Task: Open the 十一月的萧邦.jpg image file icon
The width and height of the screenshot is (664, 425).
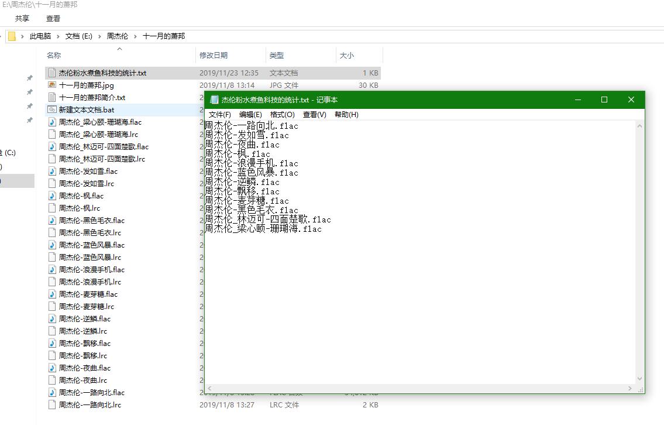Action: [x=52, y=85]
